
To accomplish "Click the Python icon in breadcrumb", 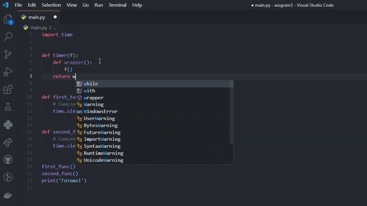I will point(25,27).
